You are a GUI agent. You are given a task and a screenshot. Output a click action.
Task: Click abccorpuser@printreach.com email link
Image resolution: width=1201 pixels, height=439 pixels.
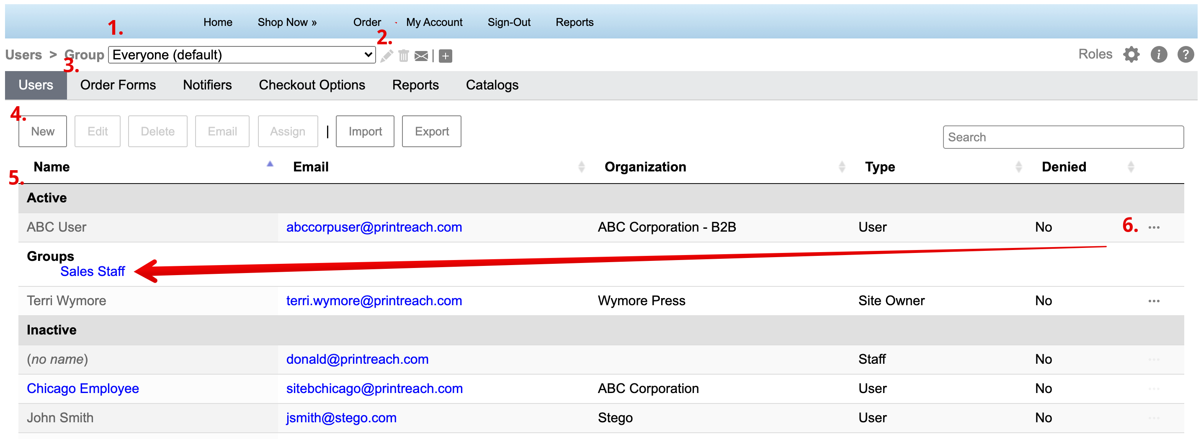374,227
